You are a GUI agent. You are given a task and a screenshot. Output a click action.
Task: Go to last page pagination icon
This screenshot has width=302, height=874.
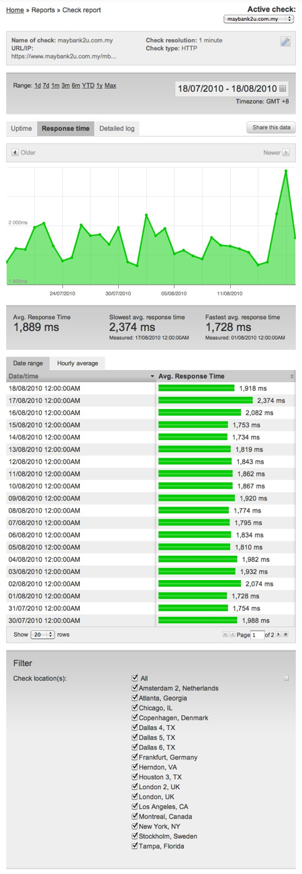point(287,634)
